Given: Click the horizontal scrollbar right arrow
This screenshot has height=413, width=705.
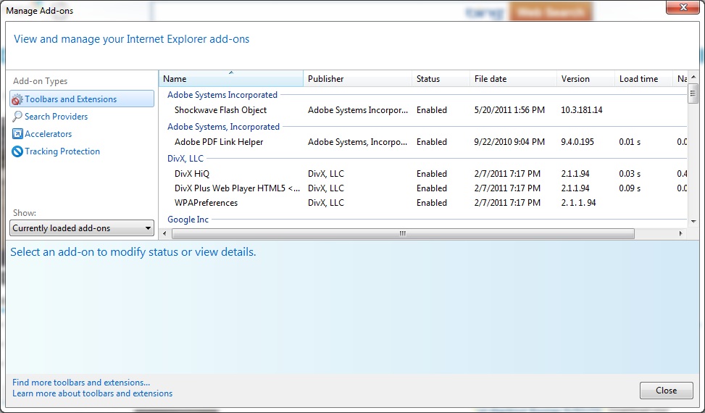Looking at the screenshot, I should pos(680,234).
